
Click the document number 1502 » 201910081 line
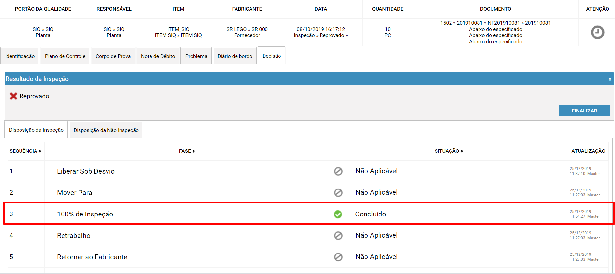[495, 23]
